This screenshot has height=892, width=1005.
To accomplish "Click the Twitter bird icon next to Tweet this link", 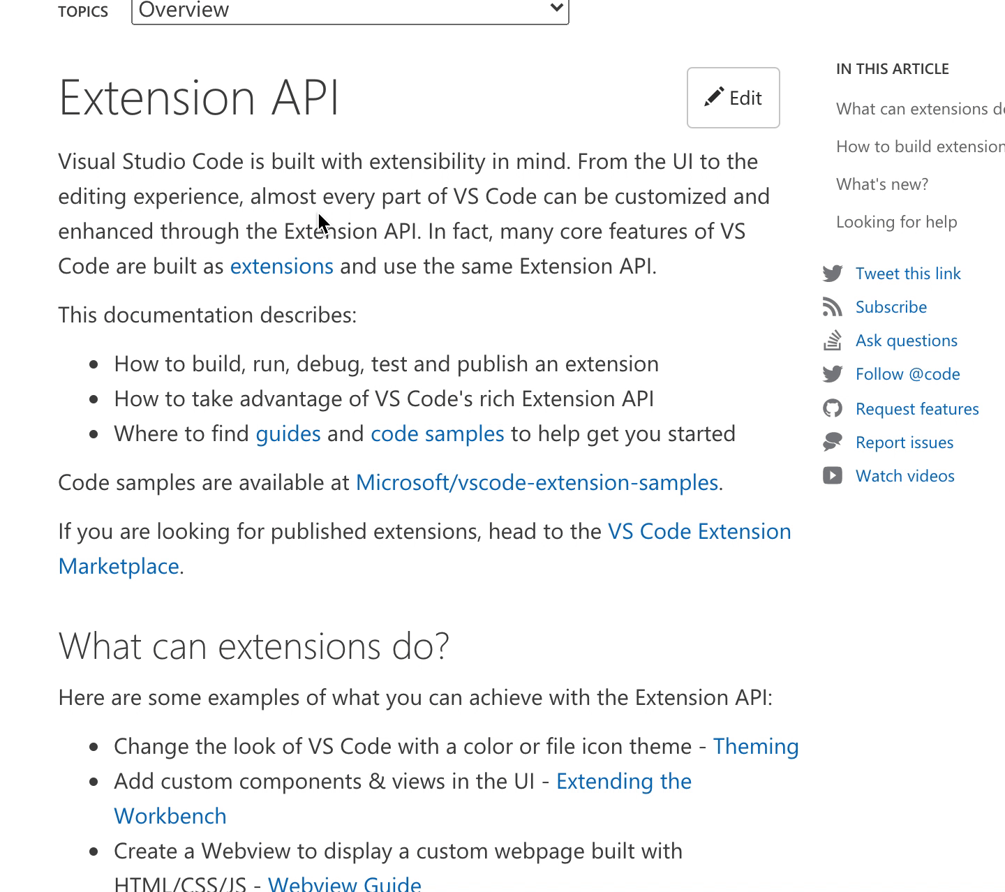I will (833, 274).
